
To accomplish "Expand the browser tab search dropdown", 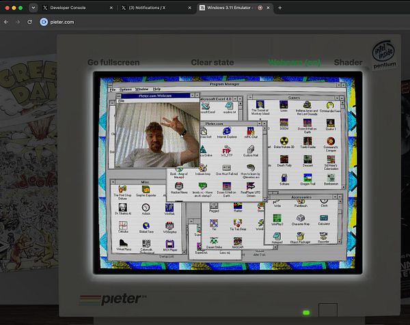I will click(x=33, y=8).
